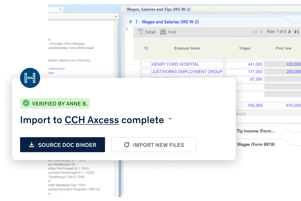The height and width of the screenshot is (201, 301).
Task: Select 'Qualified Education Programs (1099-Q)' tree item
Action: click(74, 189)
